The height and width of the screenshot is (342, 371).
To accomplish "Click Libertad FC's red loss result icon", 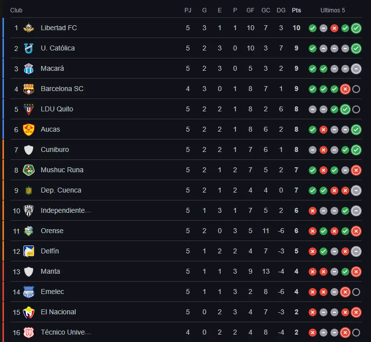I will (x=334, y=28).
